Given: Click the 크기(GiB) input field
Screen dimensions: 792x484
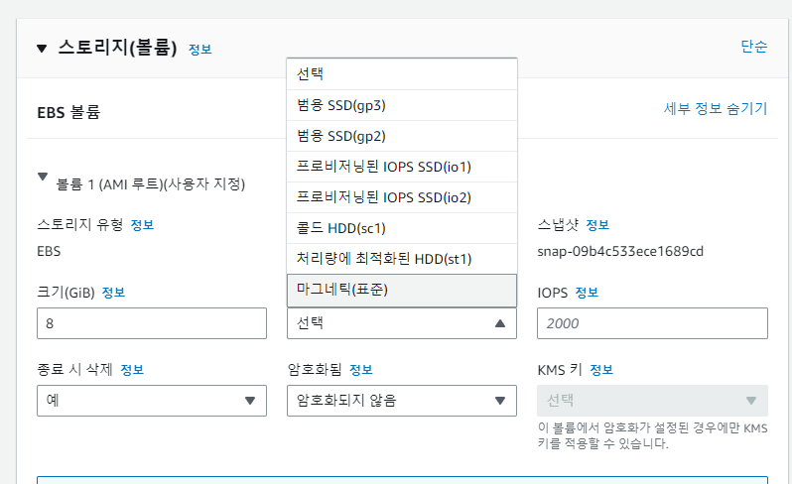Looking at the screenshot, I should click(151, 323).
